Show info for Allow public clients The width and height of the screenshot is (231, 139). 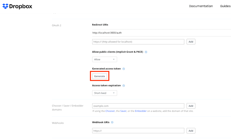(146, 52)
